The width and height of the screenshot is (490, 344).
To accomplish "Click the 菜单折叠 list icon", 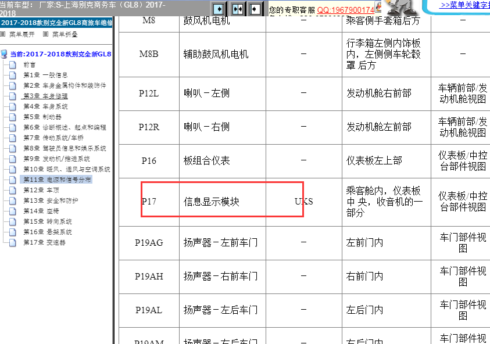I will (45, 34).
